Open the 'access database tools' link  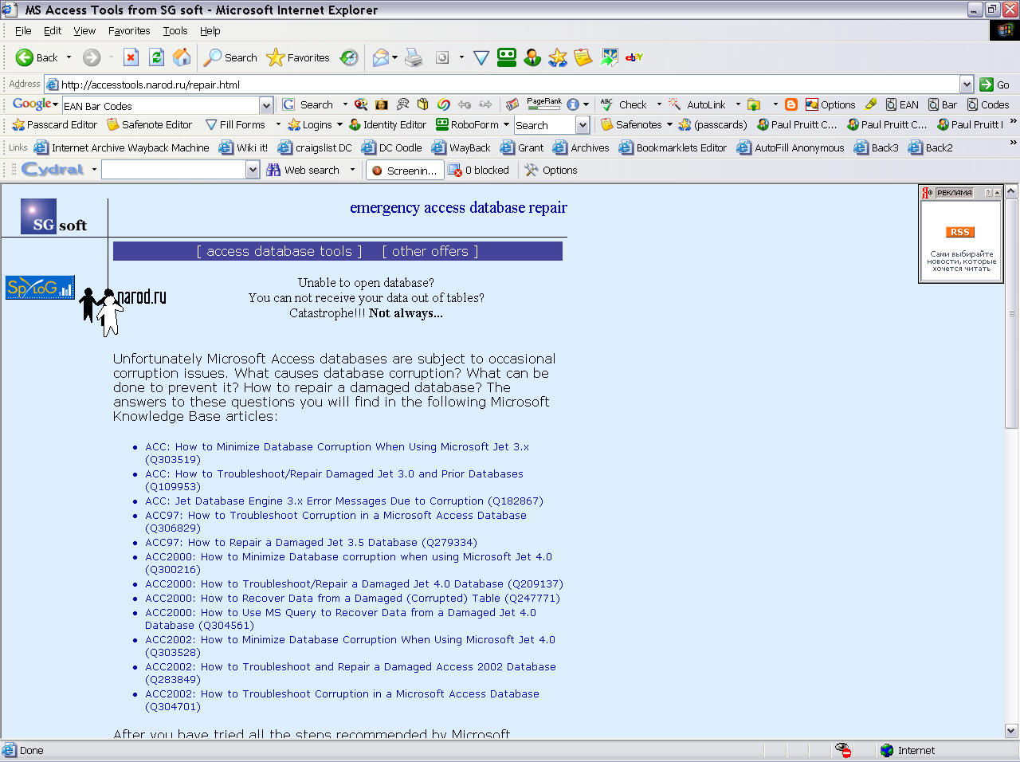pos(279,251)
